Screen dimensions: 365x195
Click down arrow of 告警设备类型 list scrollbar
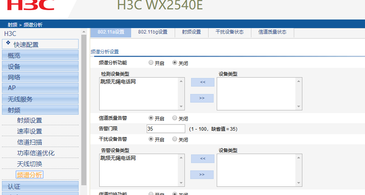click(181, 183)
